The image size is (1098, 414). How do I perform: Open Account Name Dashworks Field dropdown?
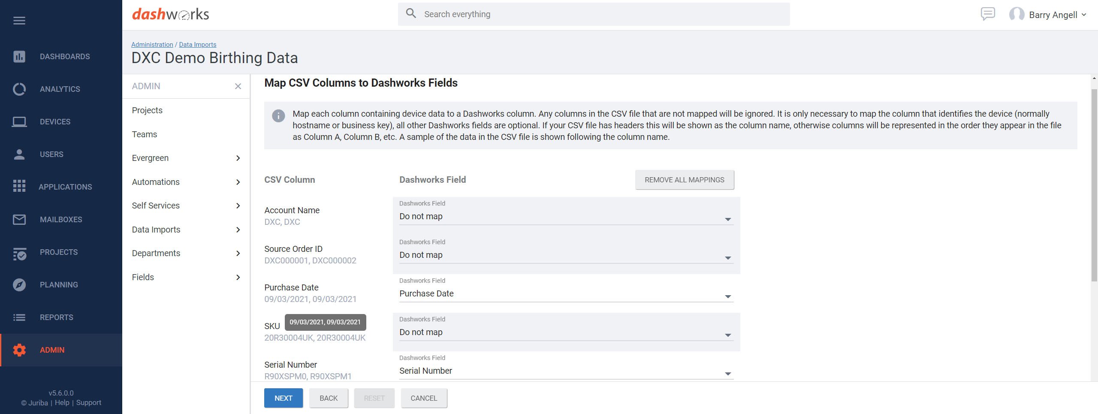[x=566, y=217]
